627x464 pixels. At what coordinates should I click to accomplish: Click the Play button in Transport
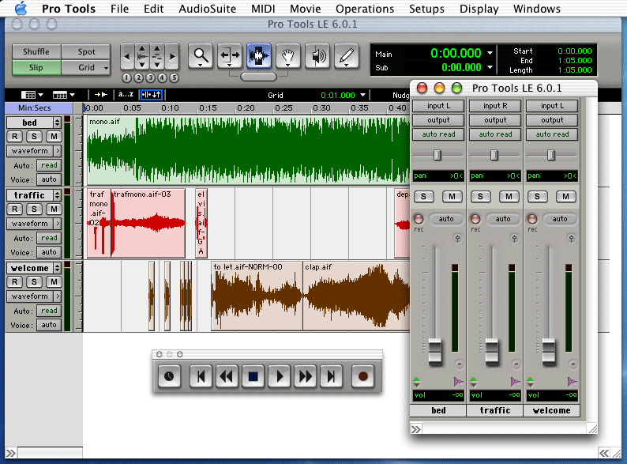point(280,376)
